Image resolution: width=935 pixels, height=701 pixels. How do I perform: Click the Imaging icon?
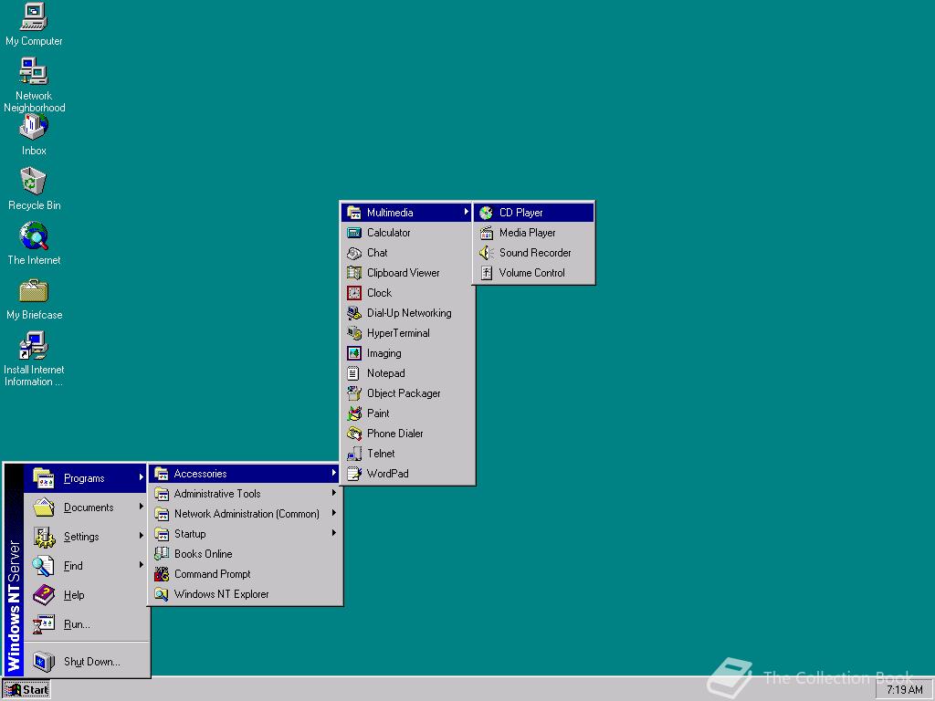coord(354,353)
